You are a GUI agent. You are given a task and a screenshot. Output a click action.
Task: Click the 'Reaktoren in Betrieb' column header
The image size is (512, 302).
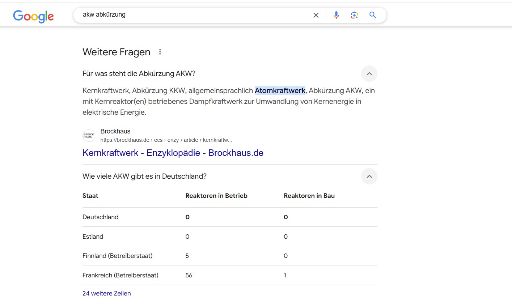(x=216, y=196)
